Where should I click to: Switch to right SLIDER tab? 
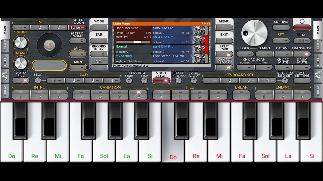pos(318,46)
